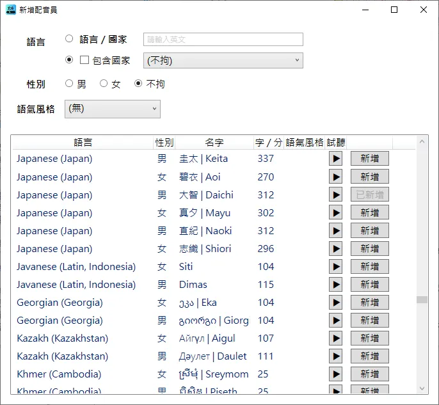Click the 試聽 column header
This screenshot has width=439, height=405.
(x=336, y=143)
